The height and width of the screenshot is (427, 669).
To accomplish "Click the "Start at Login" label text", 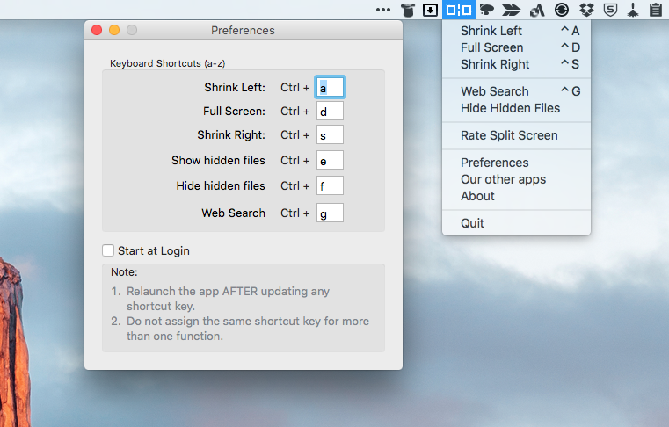I will (x=154, y=250).
